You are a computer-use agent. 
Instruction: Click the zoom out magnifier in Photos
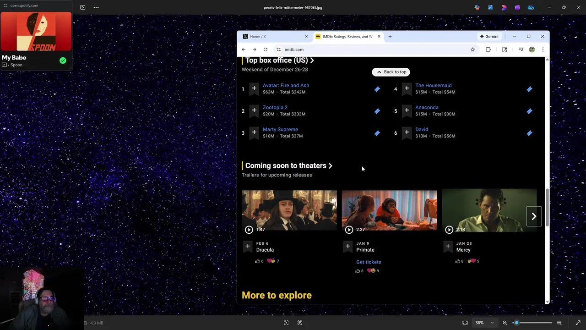pyautogui.click(x=505, y=323)
